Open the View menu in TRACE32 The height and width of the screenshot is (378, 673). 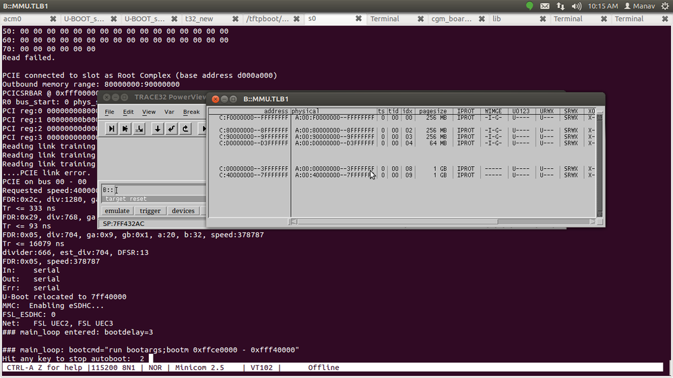pos(149,112)
